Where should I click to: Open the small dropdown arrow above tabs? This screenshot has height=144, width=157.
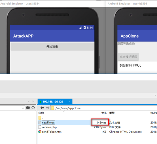pyautogui.click(x=155, y=95)
